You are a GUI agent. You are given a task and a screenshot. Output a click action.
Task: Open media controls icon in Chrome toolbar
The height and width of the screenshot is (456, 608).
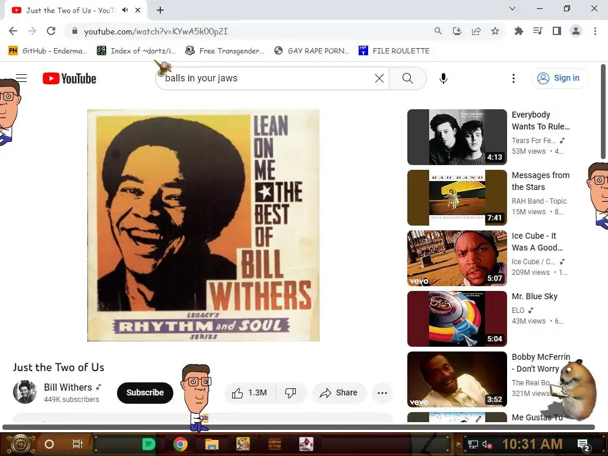(x=537, y=31)
